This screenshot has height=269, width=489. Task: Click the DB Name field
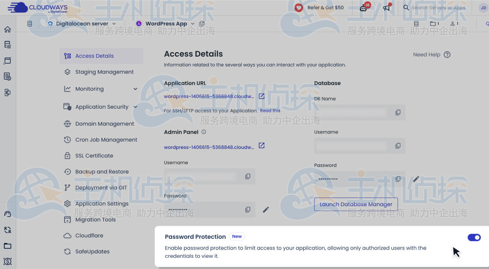point(360,112)
